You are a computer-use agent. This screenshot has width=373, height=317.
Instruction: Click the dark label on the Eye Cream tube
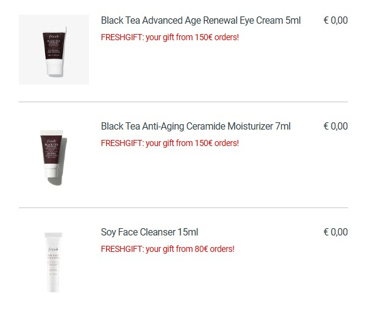(54, 46)
